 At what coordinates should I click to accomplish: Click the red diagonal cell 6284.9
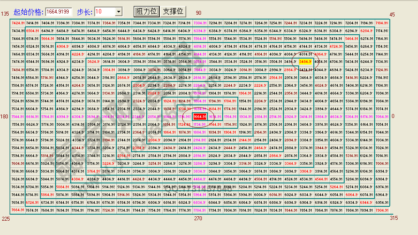click(367, 31)
